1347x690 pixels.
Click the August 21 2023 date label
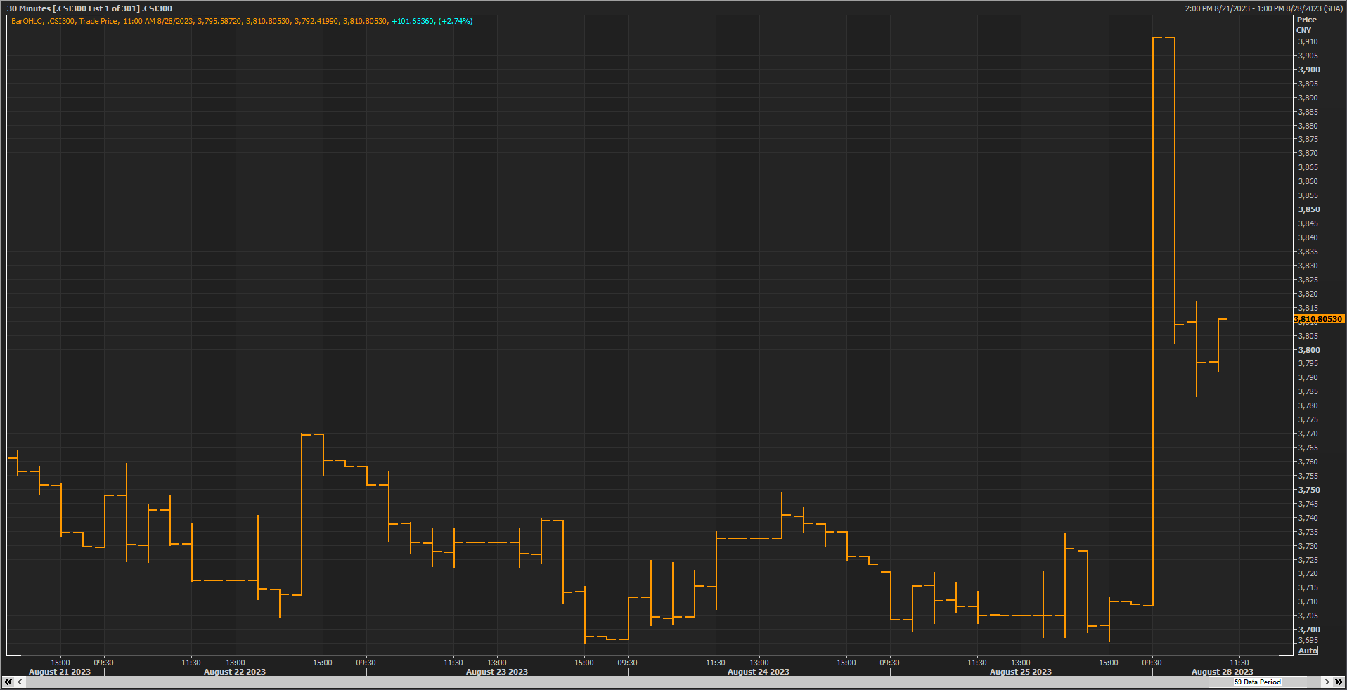pyautogui.click(x=60, y=672)
